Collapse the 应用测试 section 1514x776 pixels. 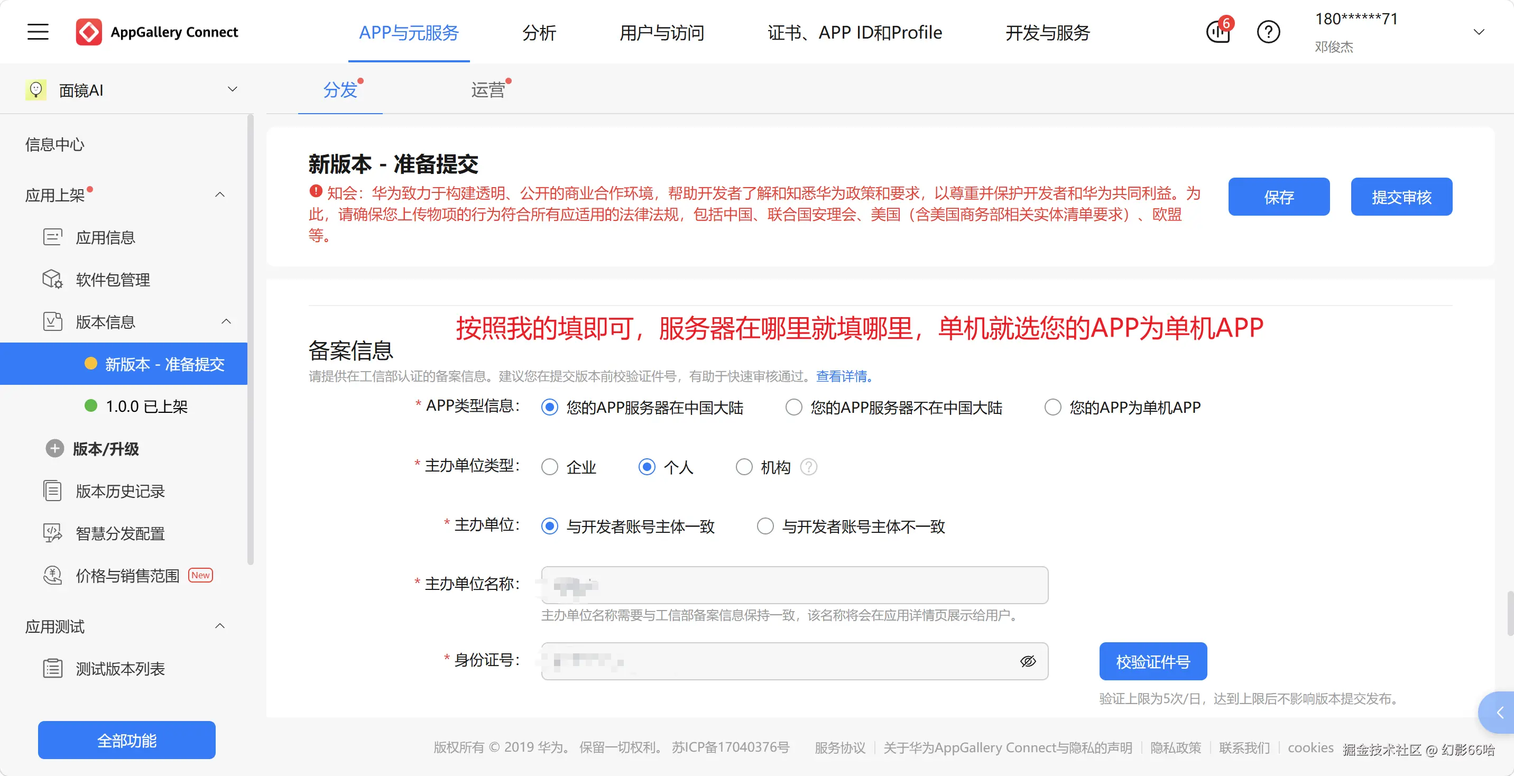pyautogui.click(x=220, y=626)
